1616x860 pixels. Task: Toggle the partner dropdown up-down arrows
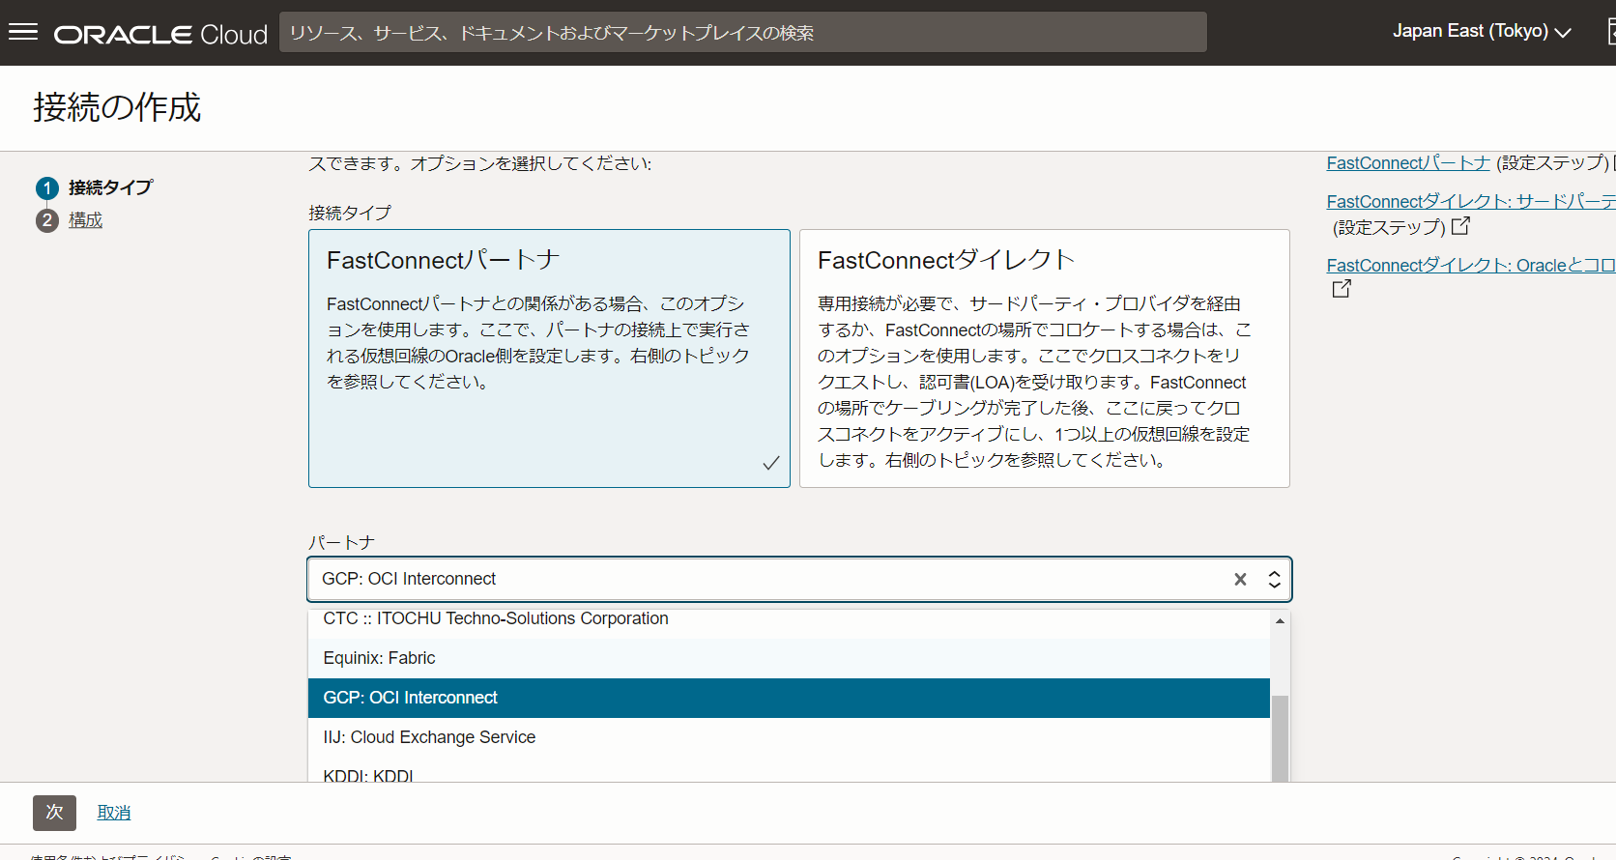(1274, 579)
